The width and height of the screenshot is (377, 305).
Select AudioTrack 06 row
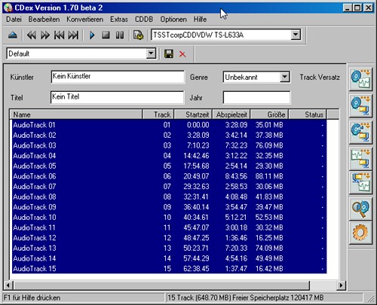[169, 176]
